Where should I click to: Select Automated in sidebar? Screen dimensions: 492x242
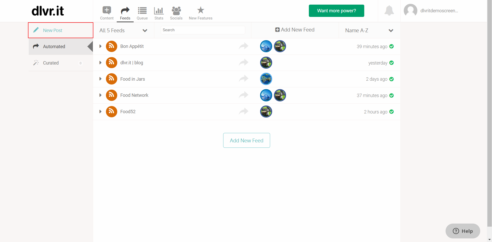61,46
